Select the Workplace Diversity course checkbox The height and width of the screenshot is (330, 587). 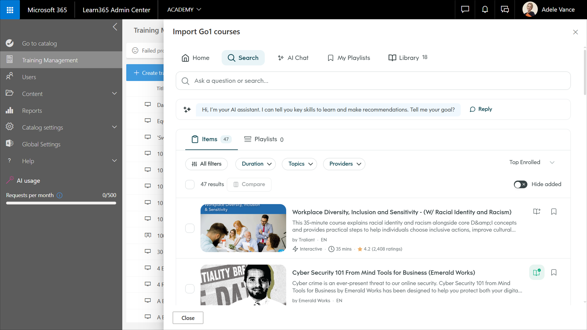[x=190, y=228]
